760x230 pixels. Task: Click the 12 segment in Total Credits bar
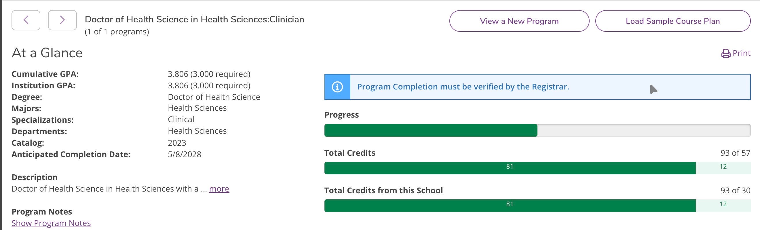coord(723,168)
